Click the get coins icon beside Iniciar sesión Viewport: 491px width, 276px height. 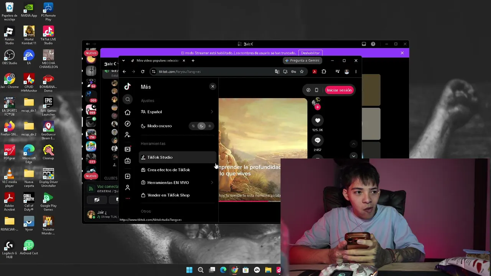pos(308,90)
